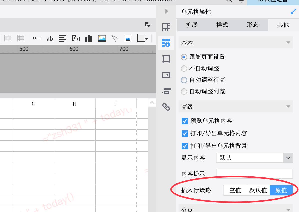Select column G header
The height and width of the screenshot is (212, 299).
click(x=33, y=104)
